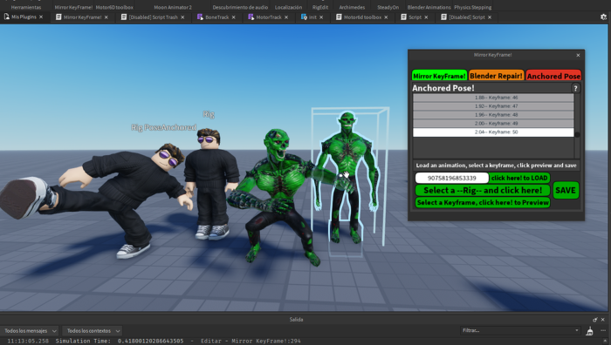Viewport: 611px width, 345px height.
Task: Open the tab bar settings gear
Action: (x=603, y=17)
